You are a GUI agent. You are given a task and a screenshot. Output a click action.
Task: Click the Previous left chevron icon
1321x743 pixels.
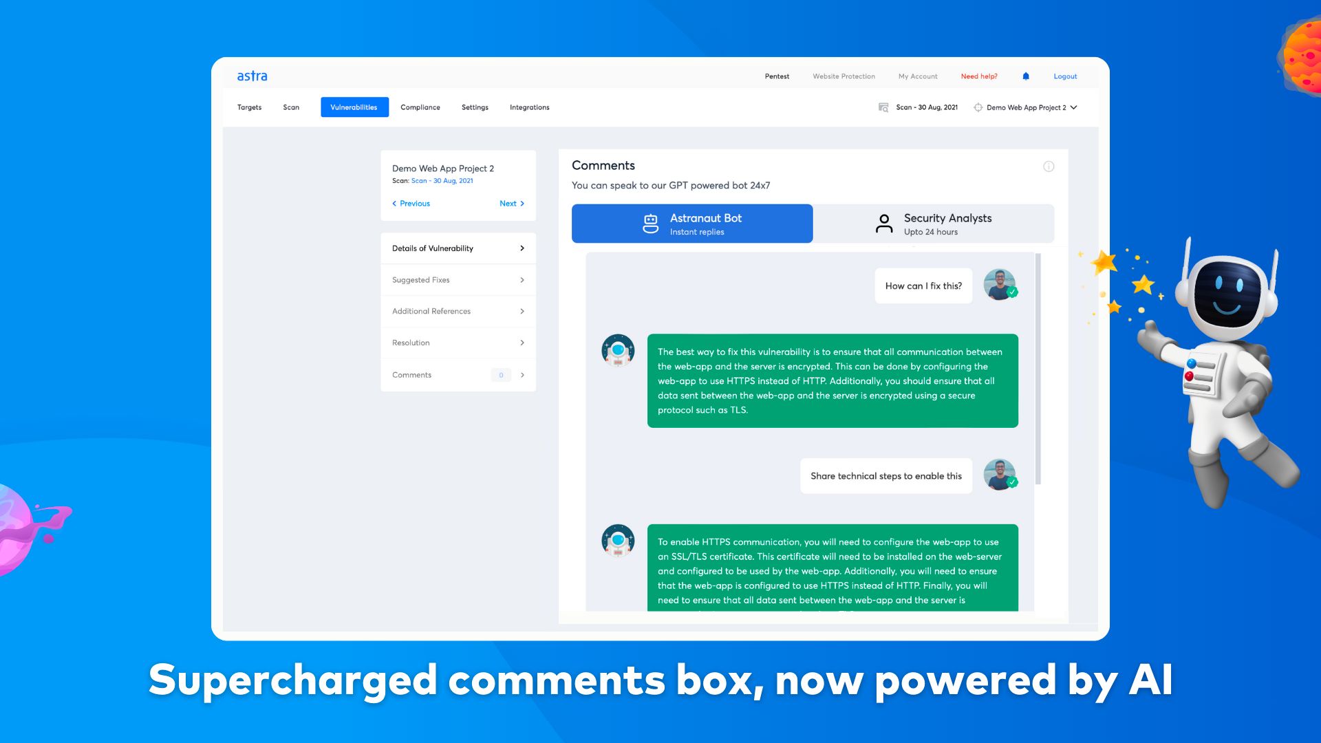point(394,204)
